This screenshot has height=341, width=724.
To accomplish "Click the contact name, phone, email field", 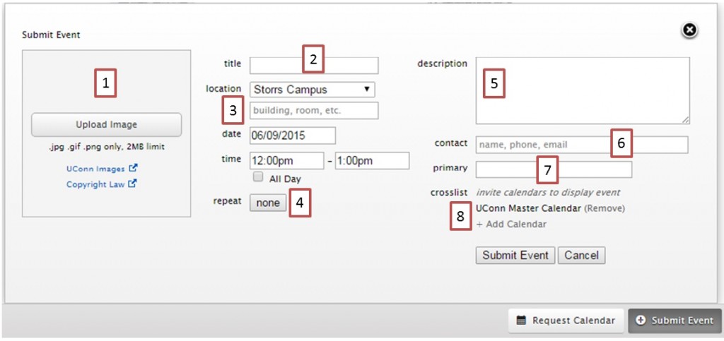I will pos(582,145).
